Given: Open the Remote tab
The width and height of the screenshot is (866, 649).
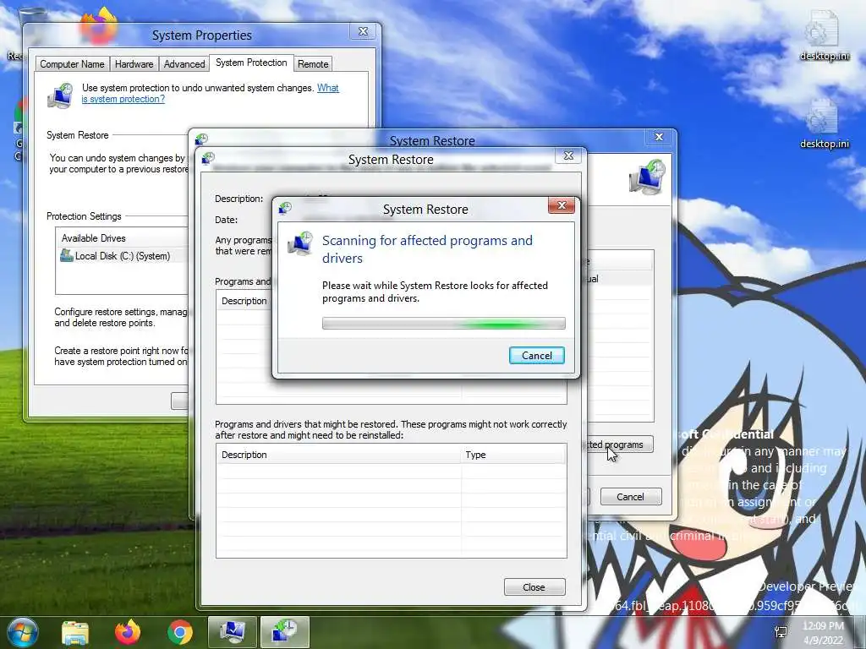Looking at the screenshot, I should click(x=313, y=64).
